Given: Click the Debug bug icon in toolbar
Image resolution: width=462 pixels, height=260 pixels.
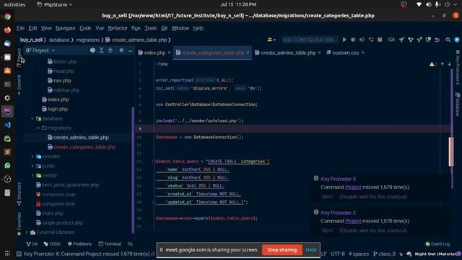Looking at the screenshot, I should [x=353, y=40].
